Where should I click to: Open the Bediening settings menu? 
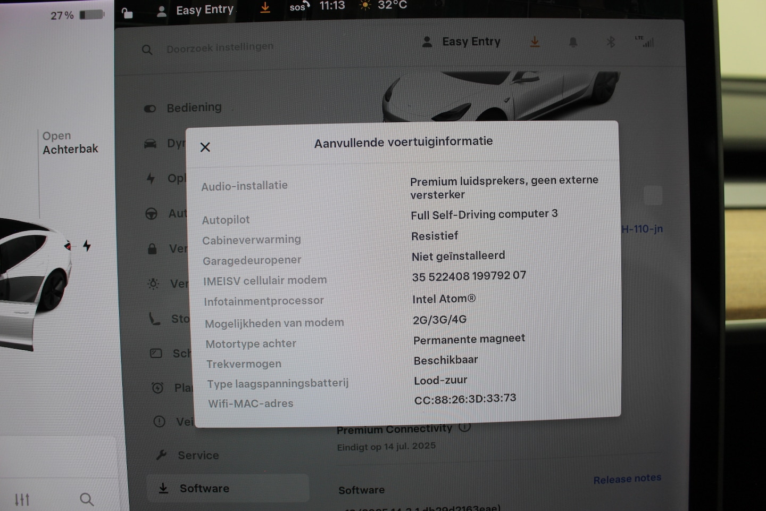click(194, 108)
